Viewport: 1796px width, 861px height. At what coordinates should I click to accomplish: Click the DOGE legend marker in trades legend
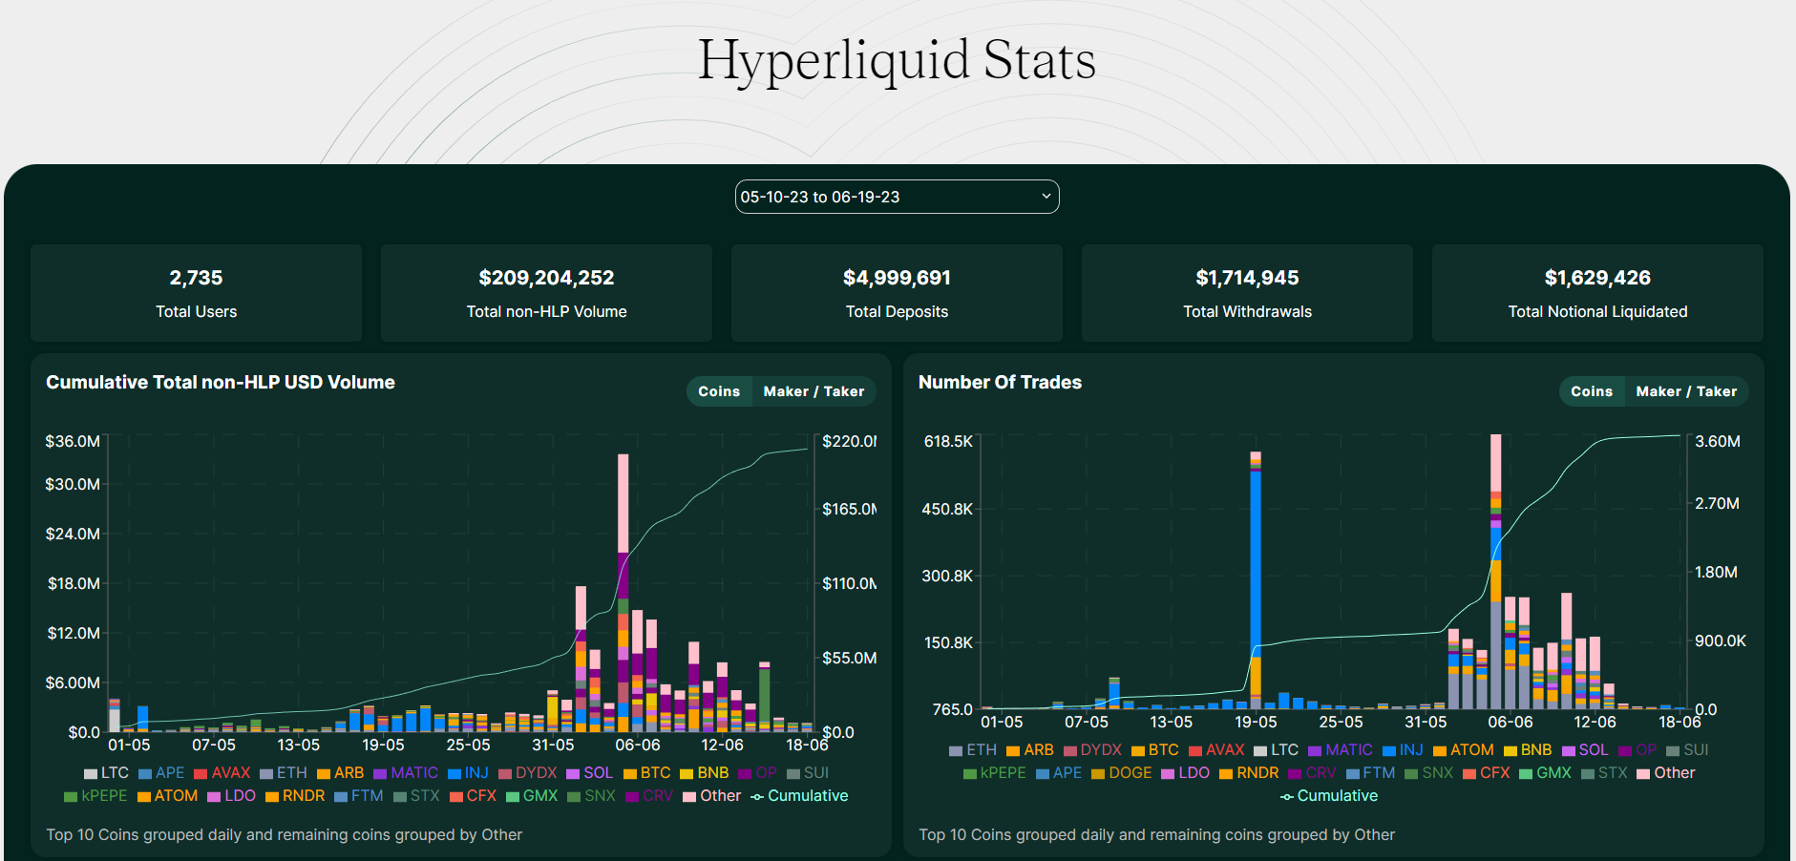[x=1096, y=773]
